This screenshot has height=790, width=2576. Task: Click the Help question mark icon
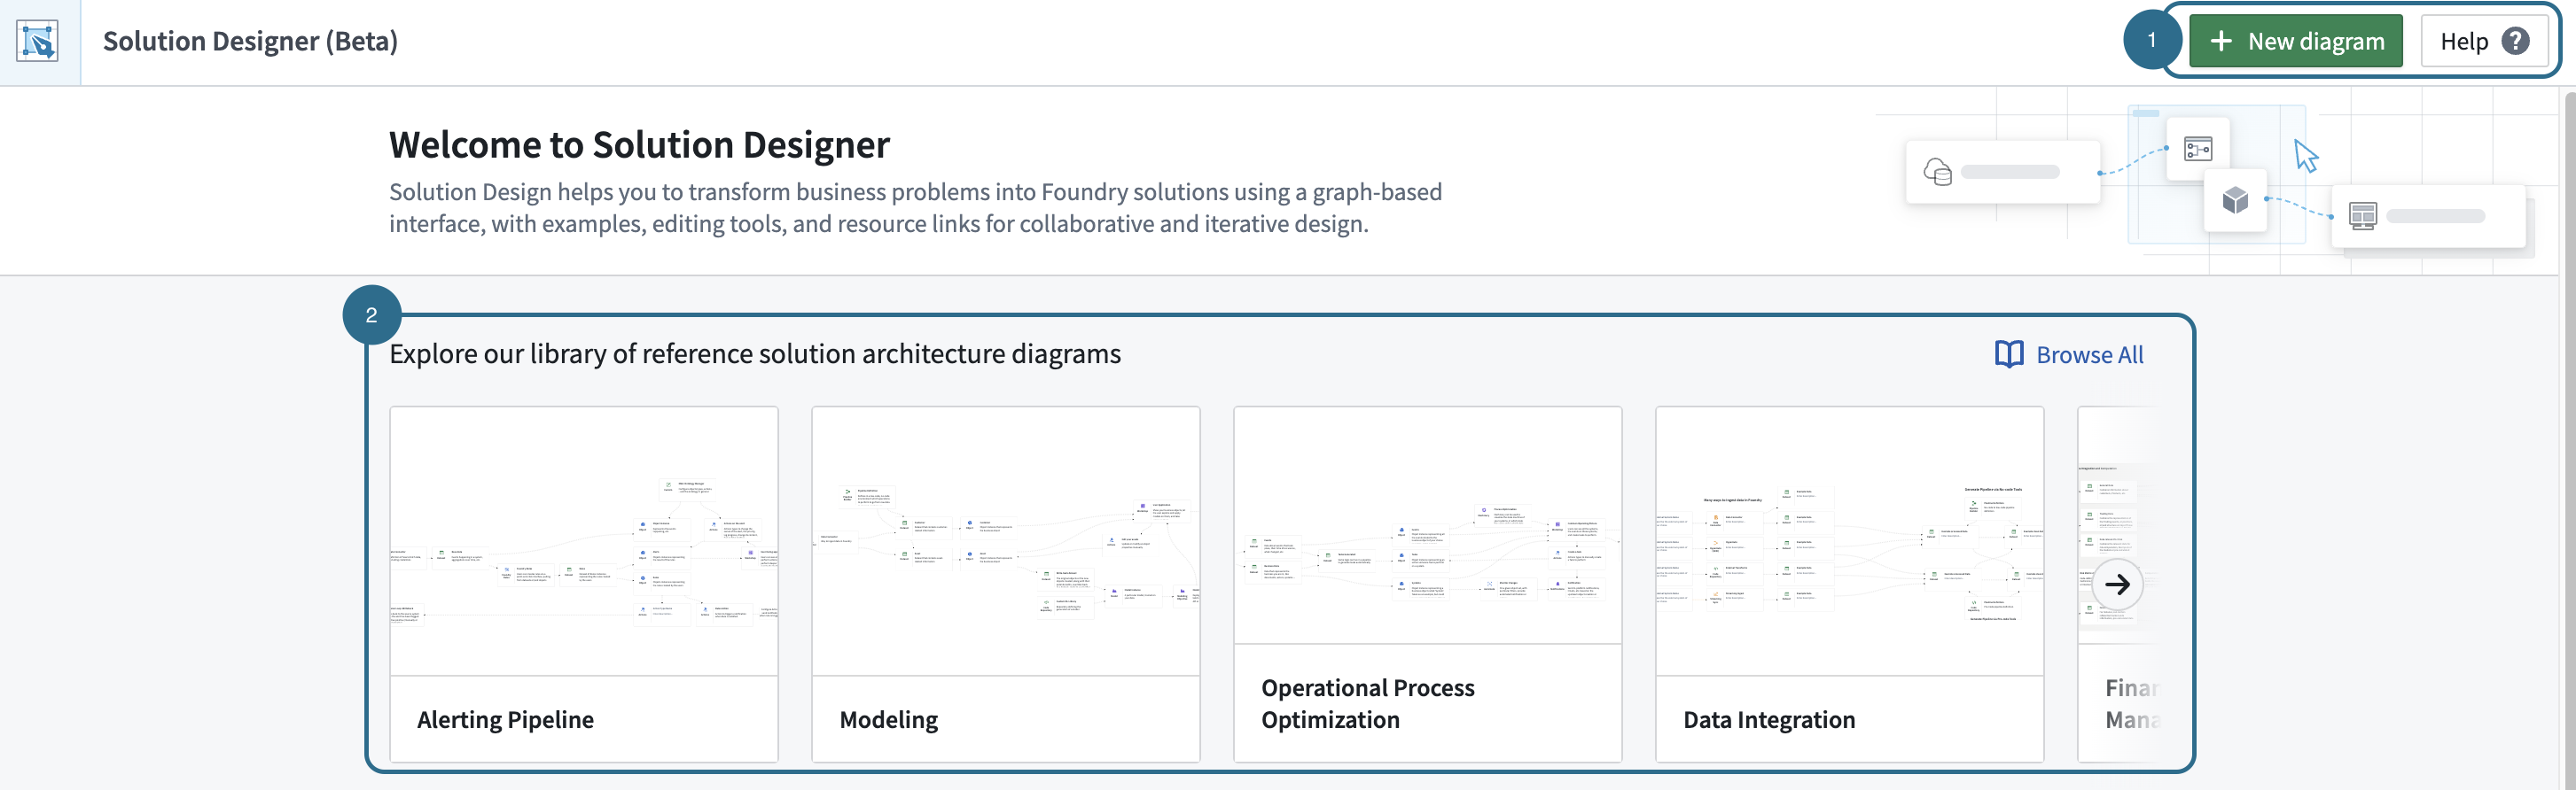click(2515, 41)
